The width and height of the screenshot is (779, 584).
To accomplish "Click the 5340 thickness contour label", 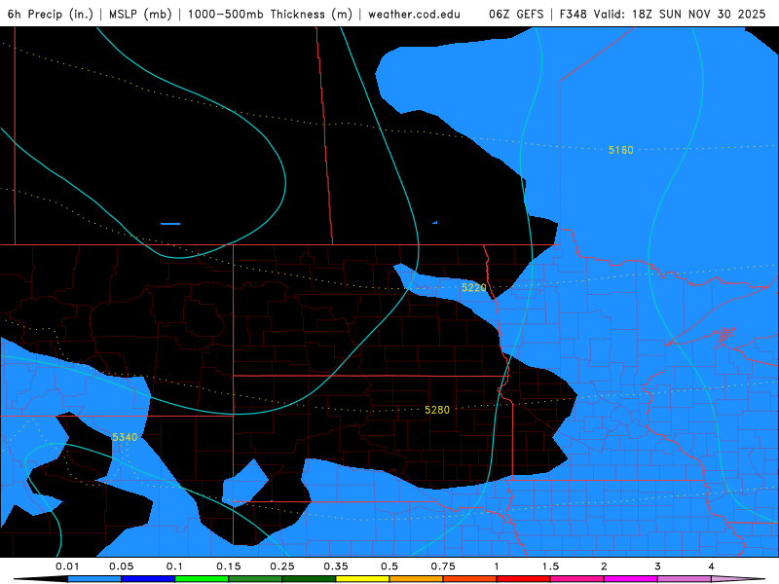I will coord(125,437).
